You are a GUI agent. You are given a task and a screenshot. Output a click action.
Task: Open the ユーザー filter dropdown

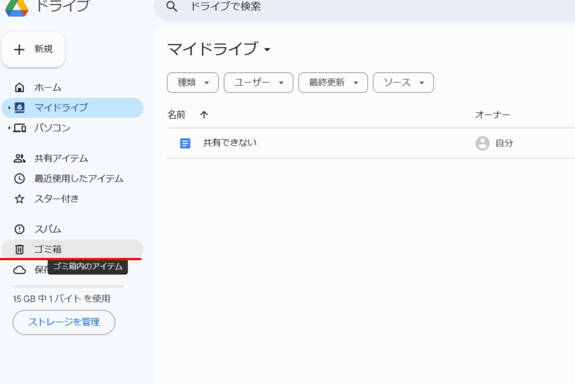point(258,83)
